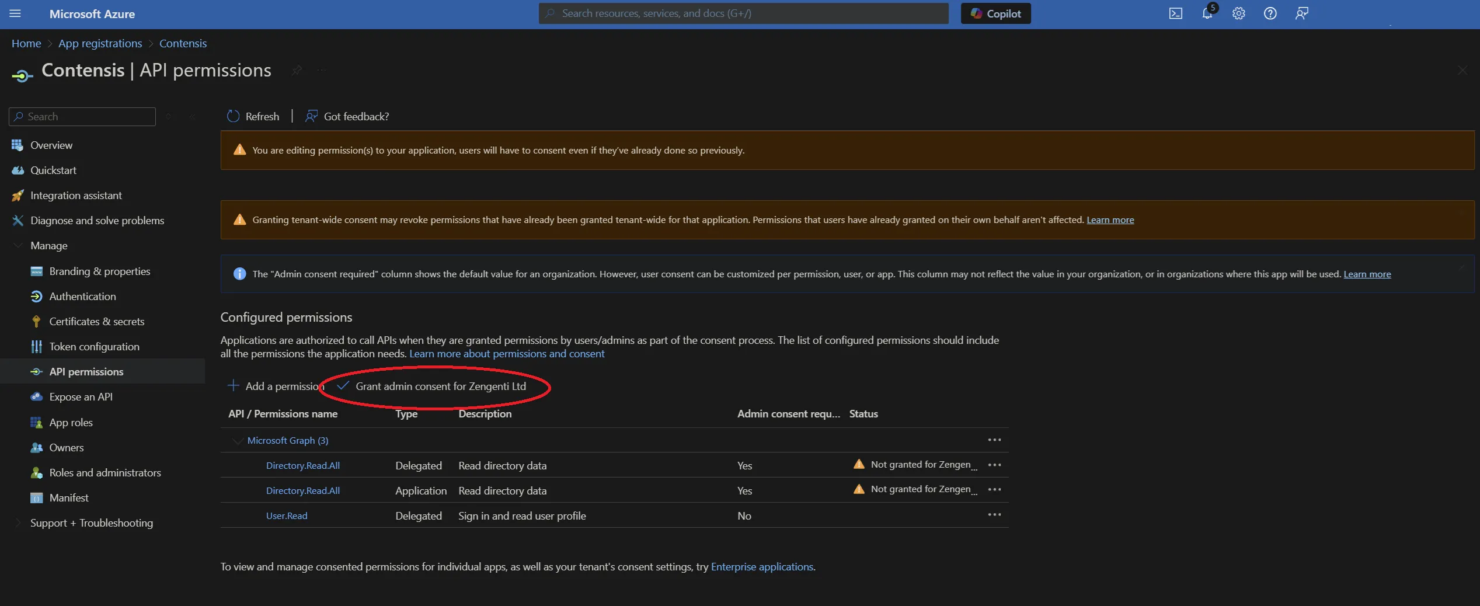Click the Roles and administrators icon
1480x606 pixels.
point(36,472)
